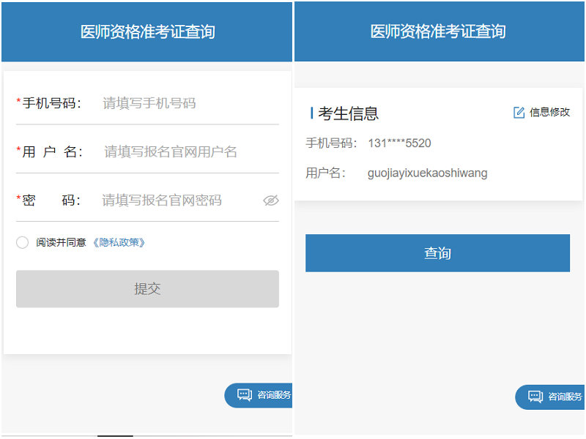586x439 pixels.
Task: Click the 医师资格准考证查询 header above the login form
Action: [x=147, y=31]
